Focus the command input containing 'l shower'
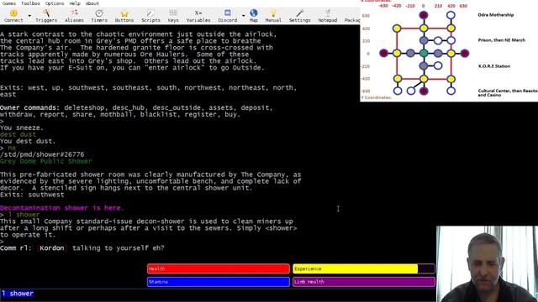The image size is (538, 302). [218, 294]
